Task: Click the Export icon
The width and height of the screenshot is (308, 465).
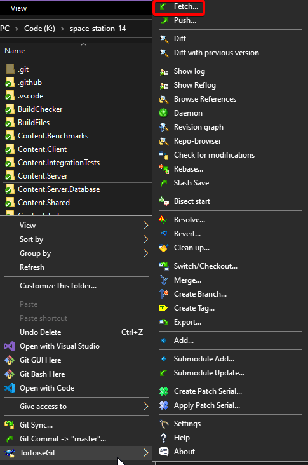Action: tap(164, 322)
